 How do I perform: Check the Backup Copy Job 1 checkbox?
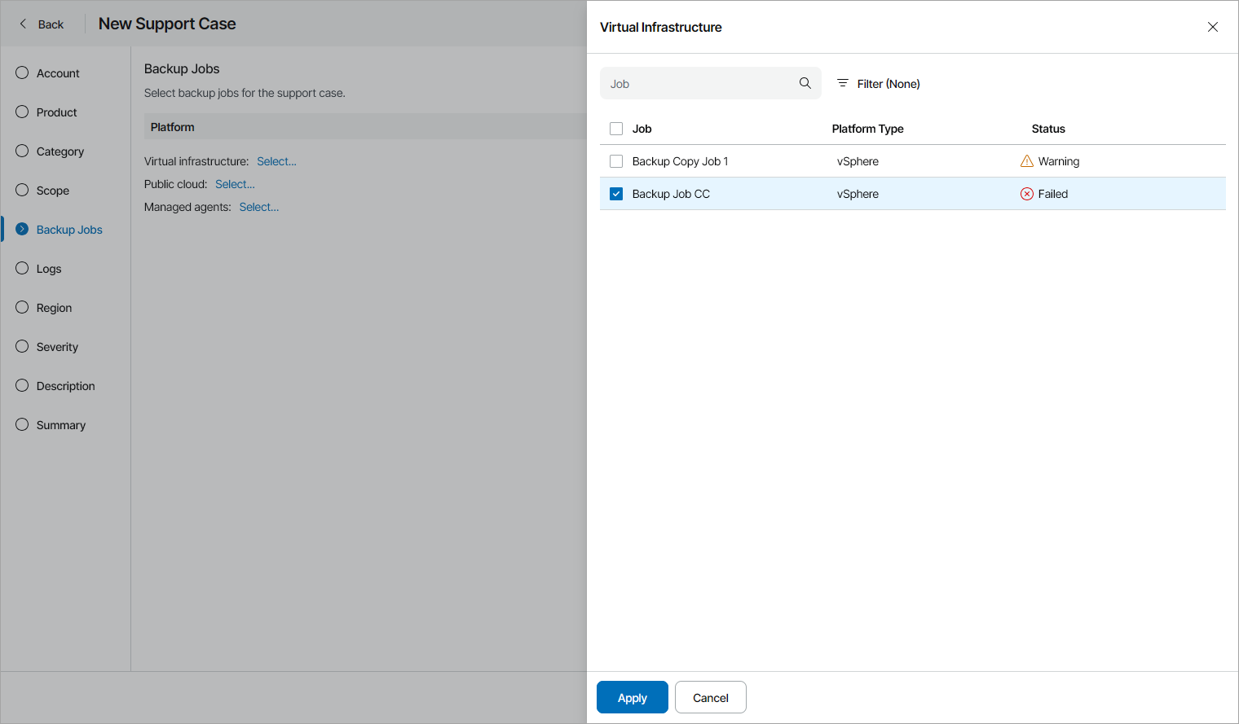615,160
